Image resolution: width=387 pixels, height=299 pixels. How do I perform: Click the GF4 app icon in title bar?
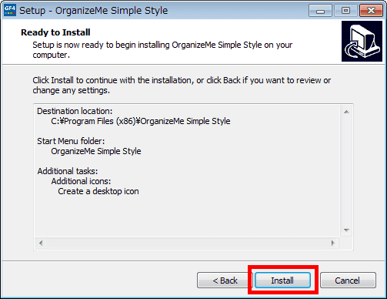[x=10, y=10]
